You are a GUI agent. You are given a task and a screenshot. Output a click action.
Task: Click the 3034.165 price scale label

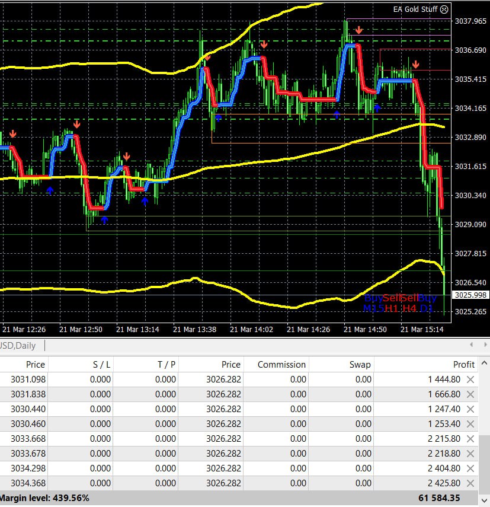(470, 109)
